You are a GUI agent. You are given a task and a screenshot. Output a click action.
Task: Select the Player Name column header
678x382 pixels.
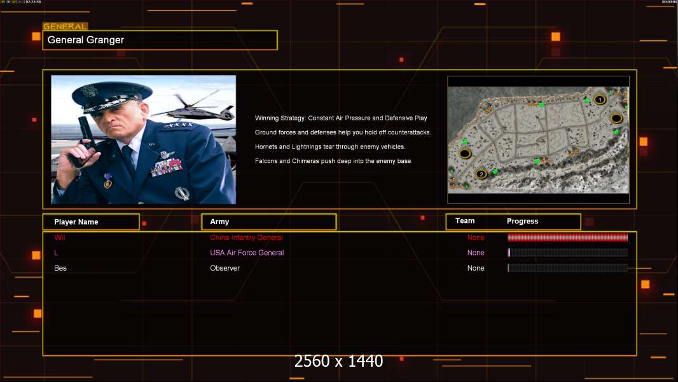[90, 222]
